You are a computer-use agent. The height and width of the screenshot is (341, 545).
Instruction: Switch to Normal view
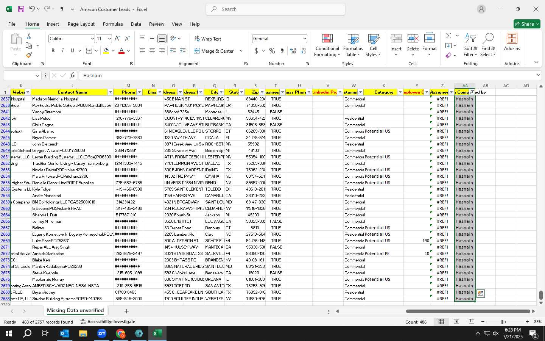pos(441,322)
